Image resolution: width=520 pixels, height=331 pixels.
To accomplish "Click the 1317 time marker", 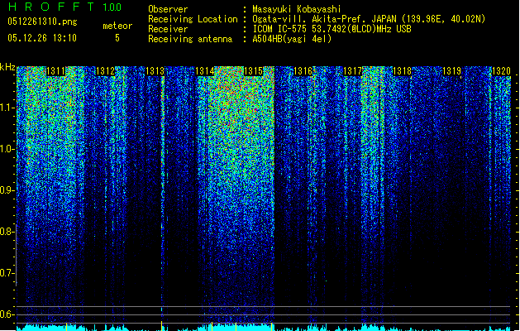I will (352, 71).
